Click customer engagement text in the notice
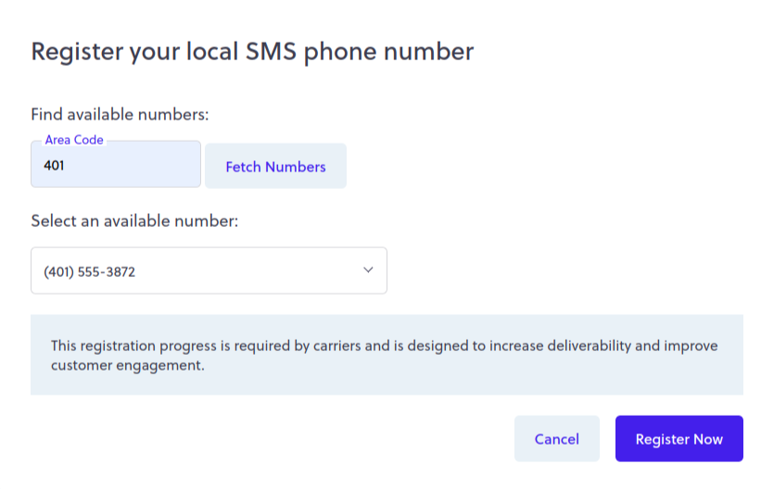 tap(126, 365)
